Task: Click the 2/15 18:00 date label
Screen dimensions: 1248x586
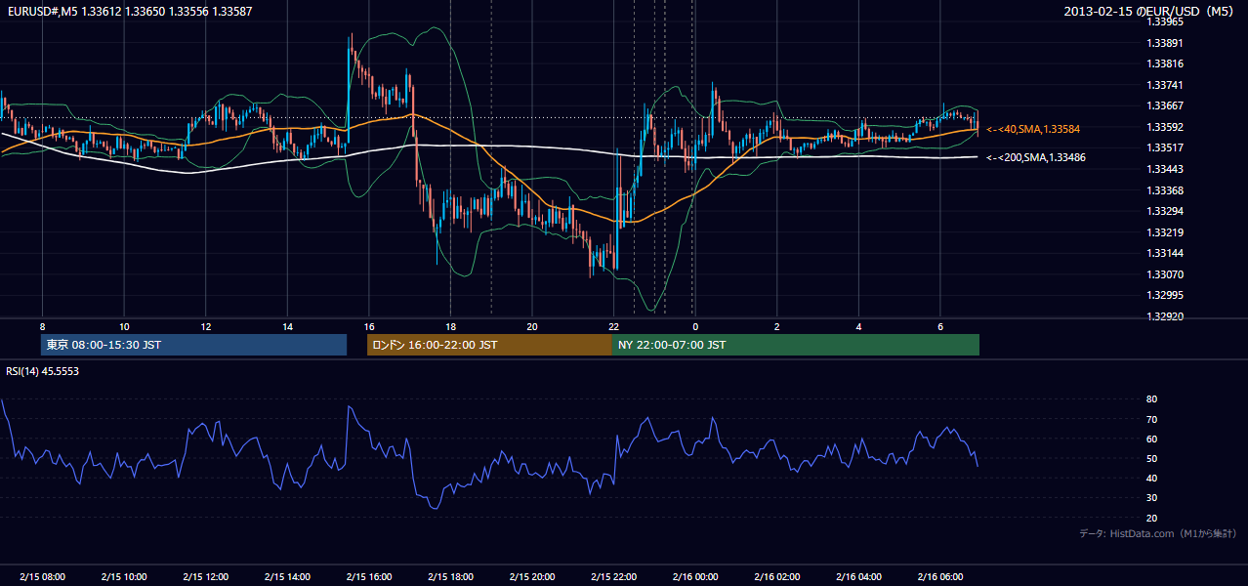Action: pyautogui.click(x=450, y=576)
